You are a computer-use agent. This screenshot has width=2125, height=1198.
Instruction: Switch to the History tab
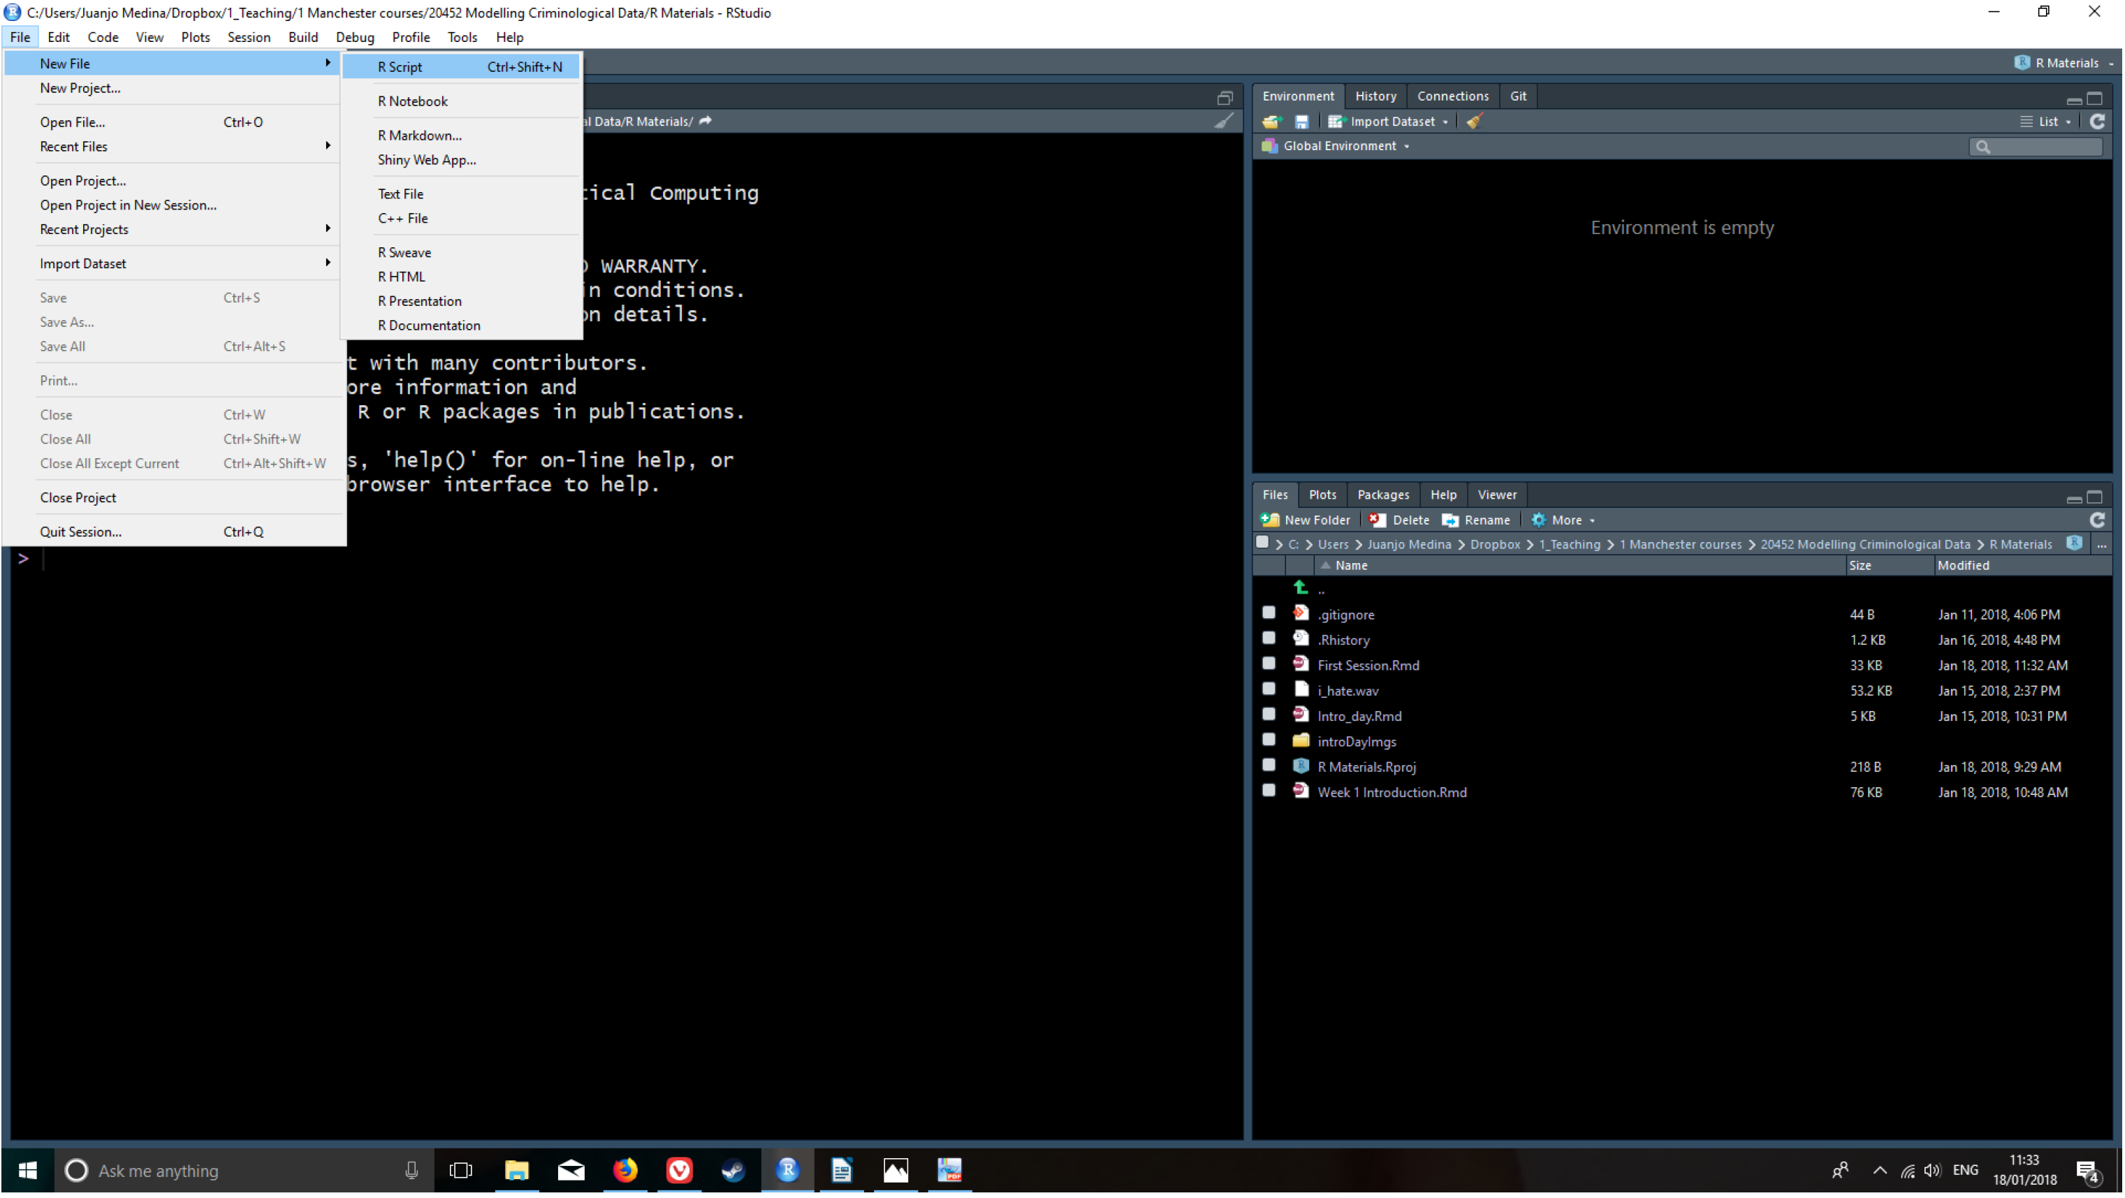pyautogui.click(x=1375, y=96)
